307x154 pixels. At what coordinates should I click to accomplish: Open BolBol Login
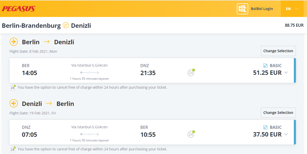[x=262, y=9]
